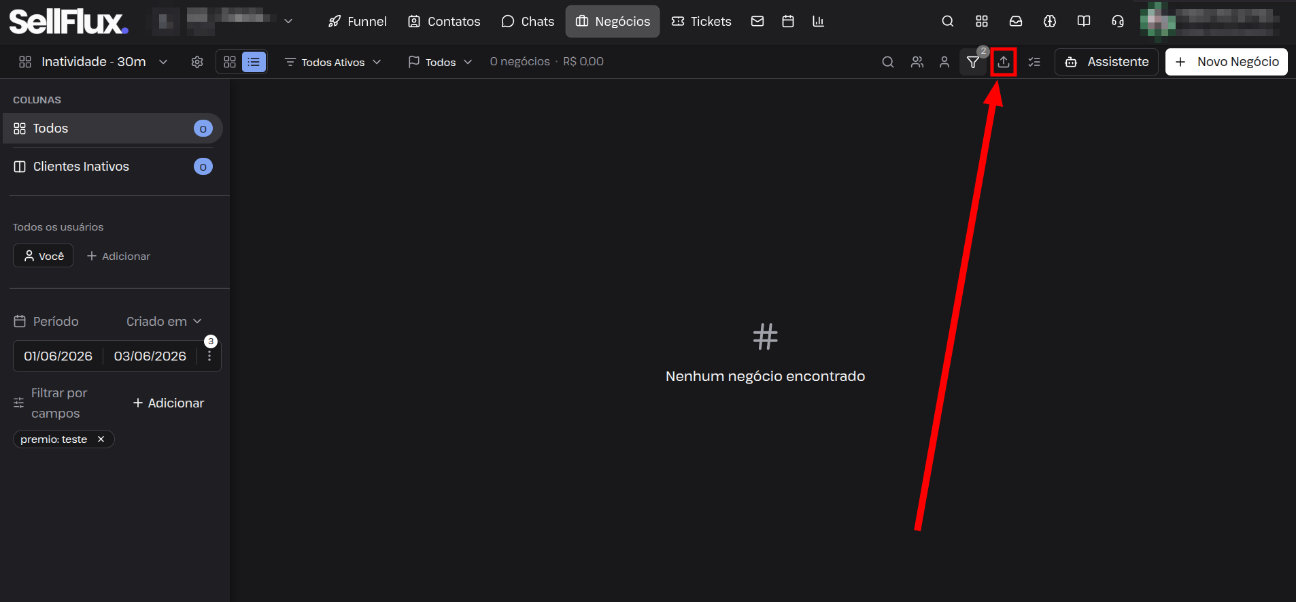This screenshot has width=1296, height=602.
Task: Switch to list view
Action: [254, 62]
